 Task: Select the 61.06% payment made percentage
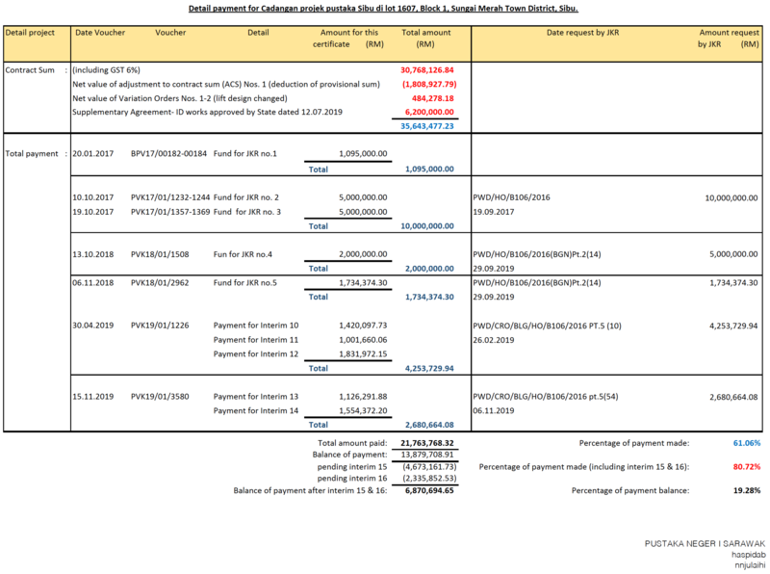tap(745, 443)
